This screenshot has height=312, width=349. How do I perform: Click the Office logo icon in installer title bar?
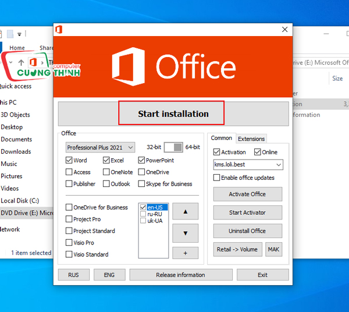(x=59, y=30)
